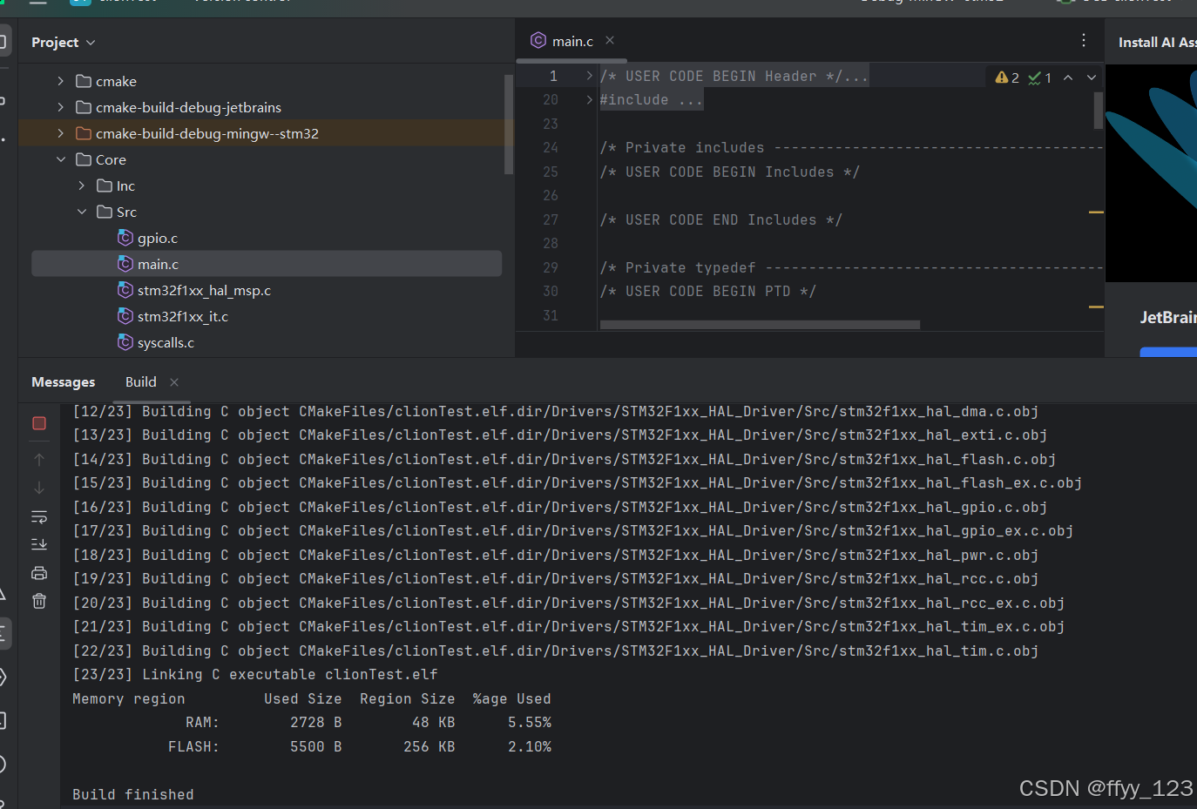Enable scroll to end in Build console
Image resolution: width=1197 pixels, height=809 pixels.
tap(38, 544)
